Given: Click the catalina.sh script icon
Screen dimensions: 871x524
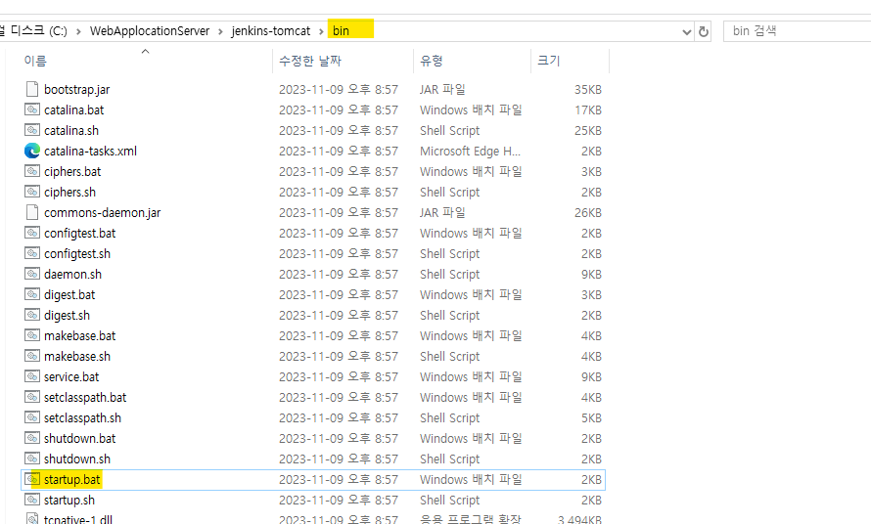Looking at the screenshot, I should (x=32, y=130).
